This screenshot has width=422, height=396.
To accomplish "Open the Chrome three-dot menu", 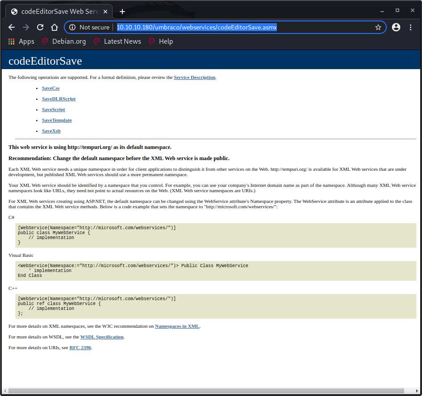I will pyautogui.click(x=410, y=27).
